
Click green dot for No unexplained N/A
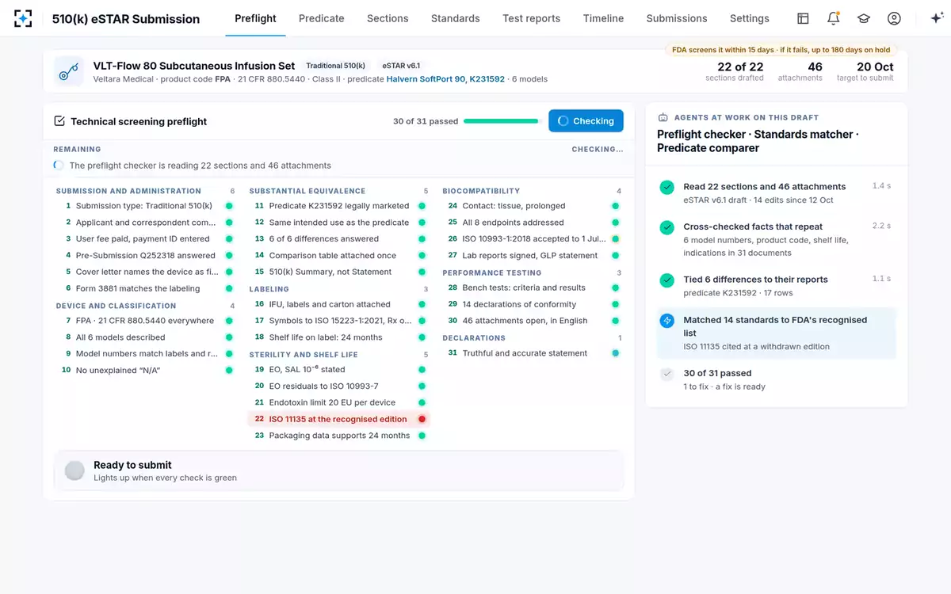click(x=229, y=370)
